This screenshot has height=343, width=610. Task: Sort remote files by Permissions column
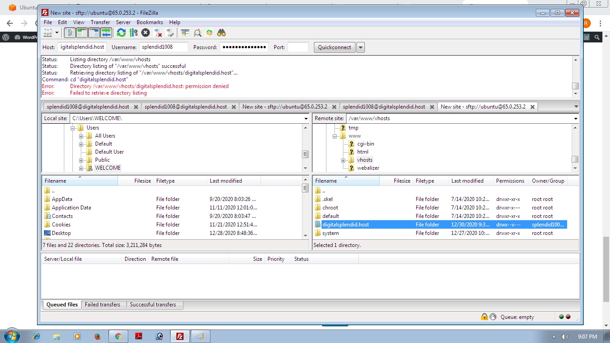coord(510,181)
